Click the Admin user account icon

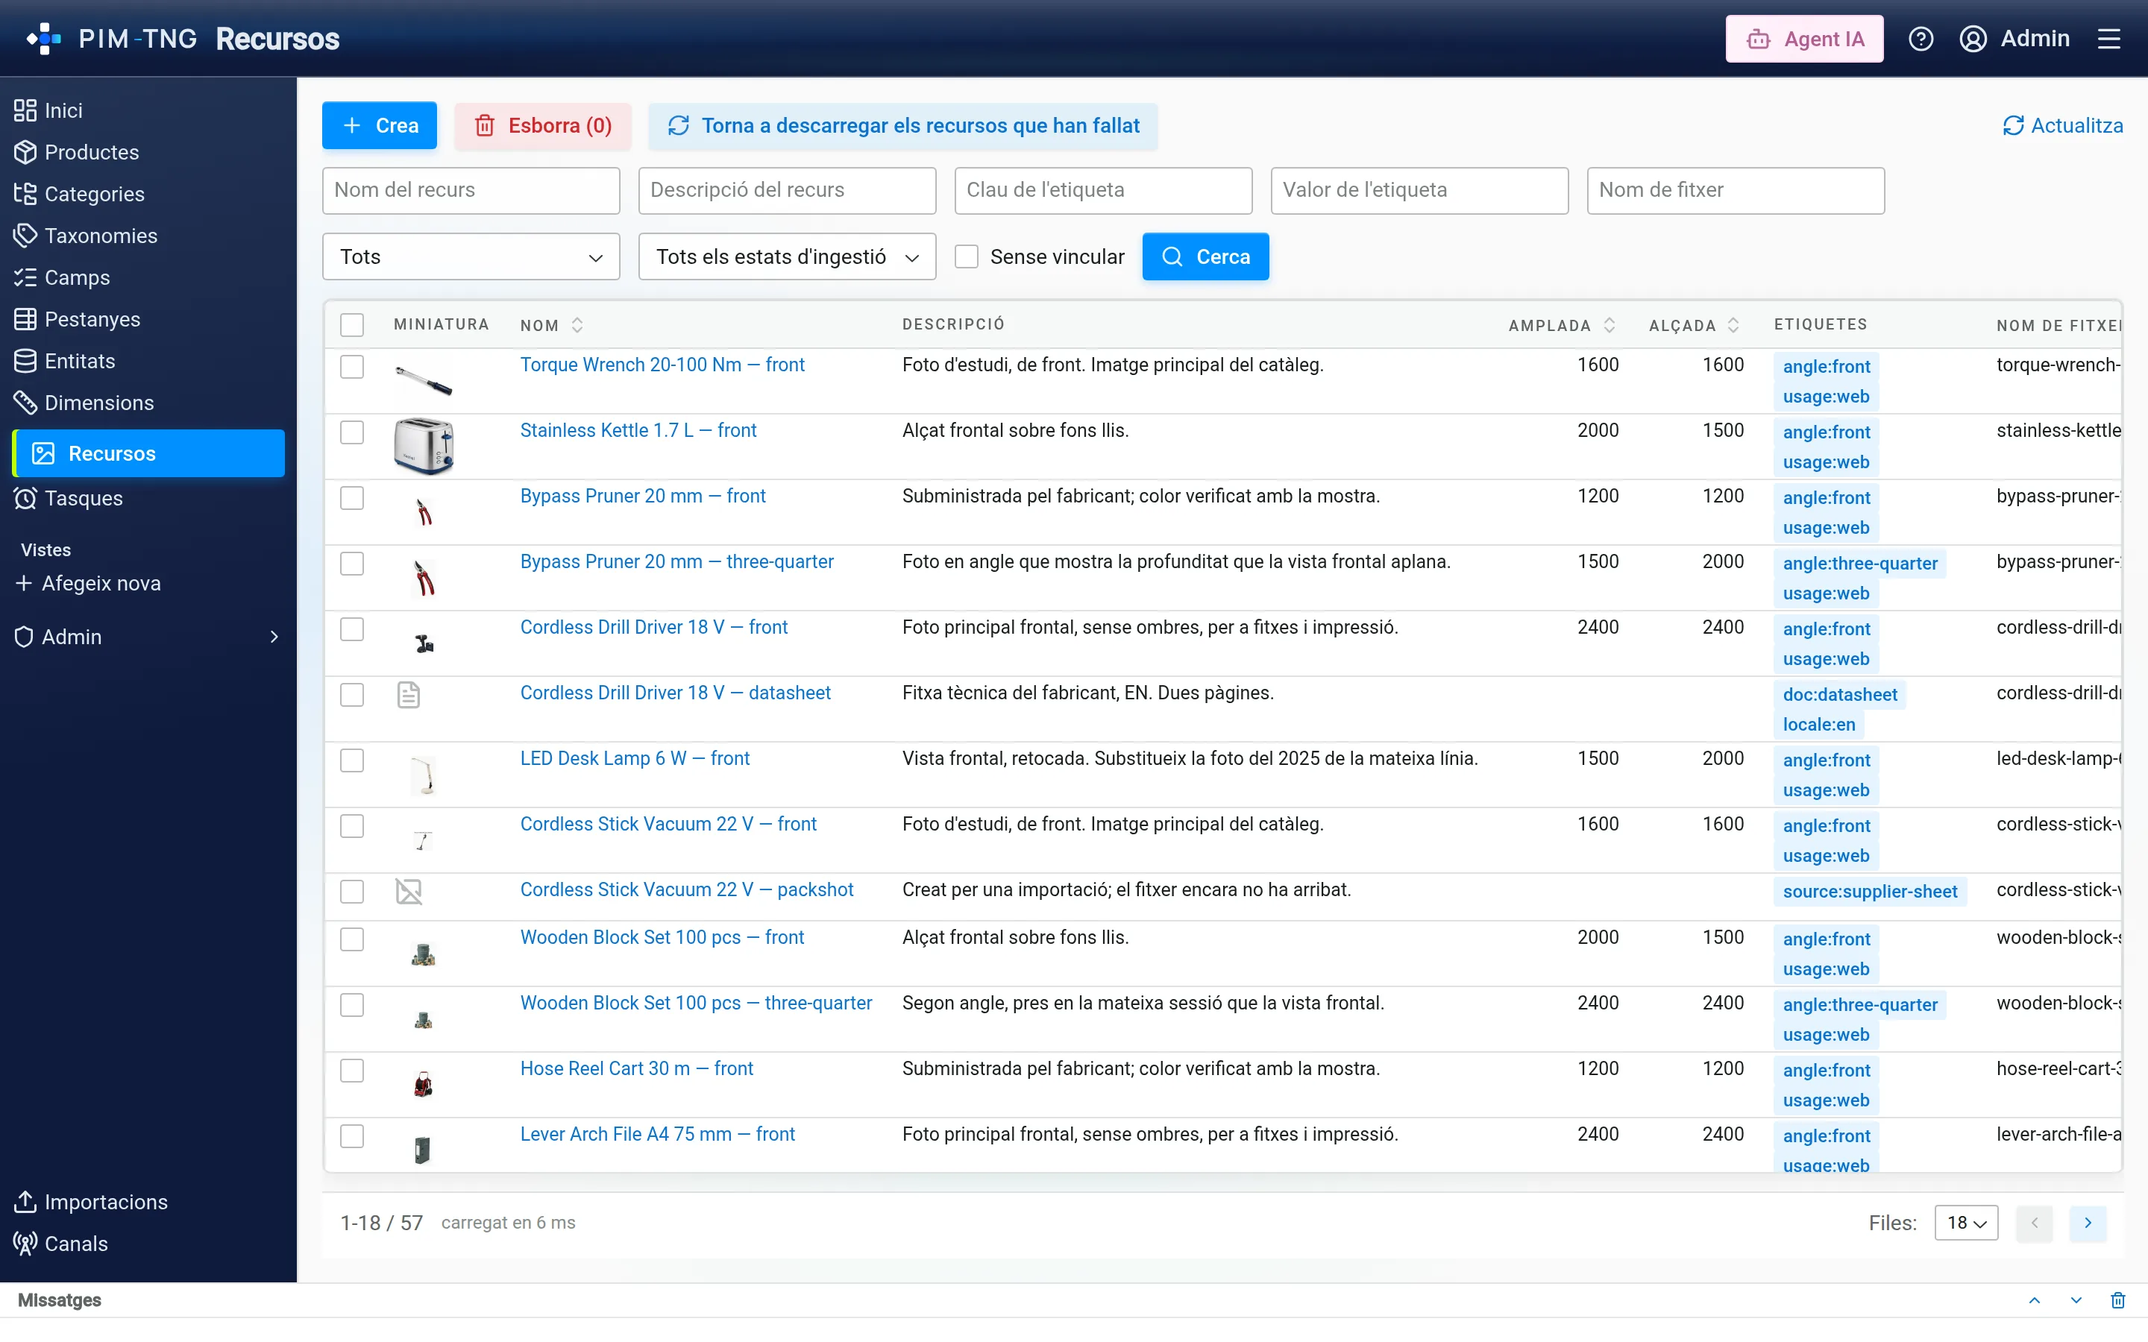pos(1972,39)
